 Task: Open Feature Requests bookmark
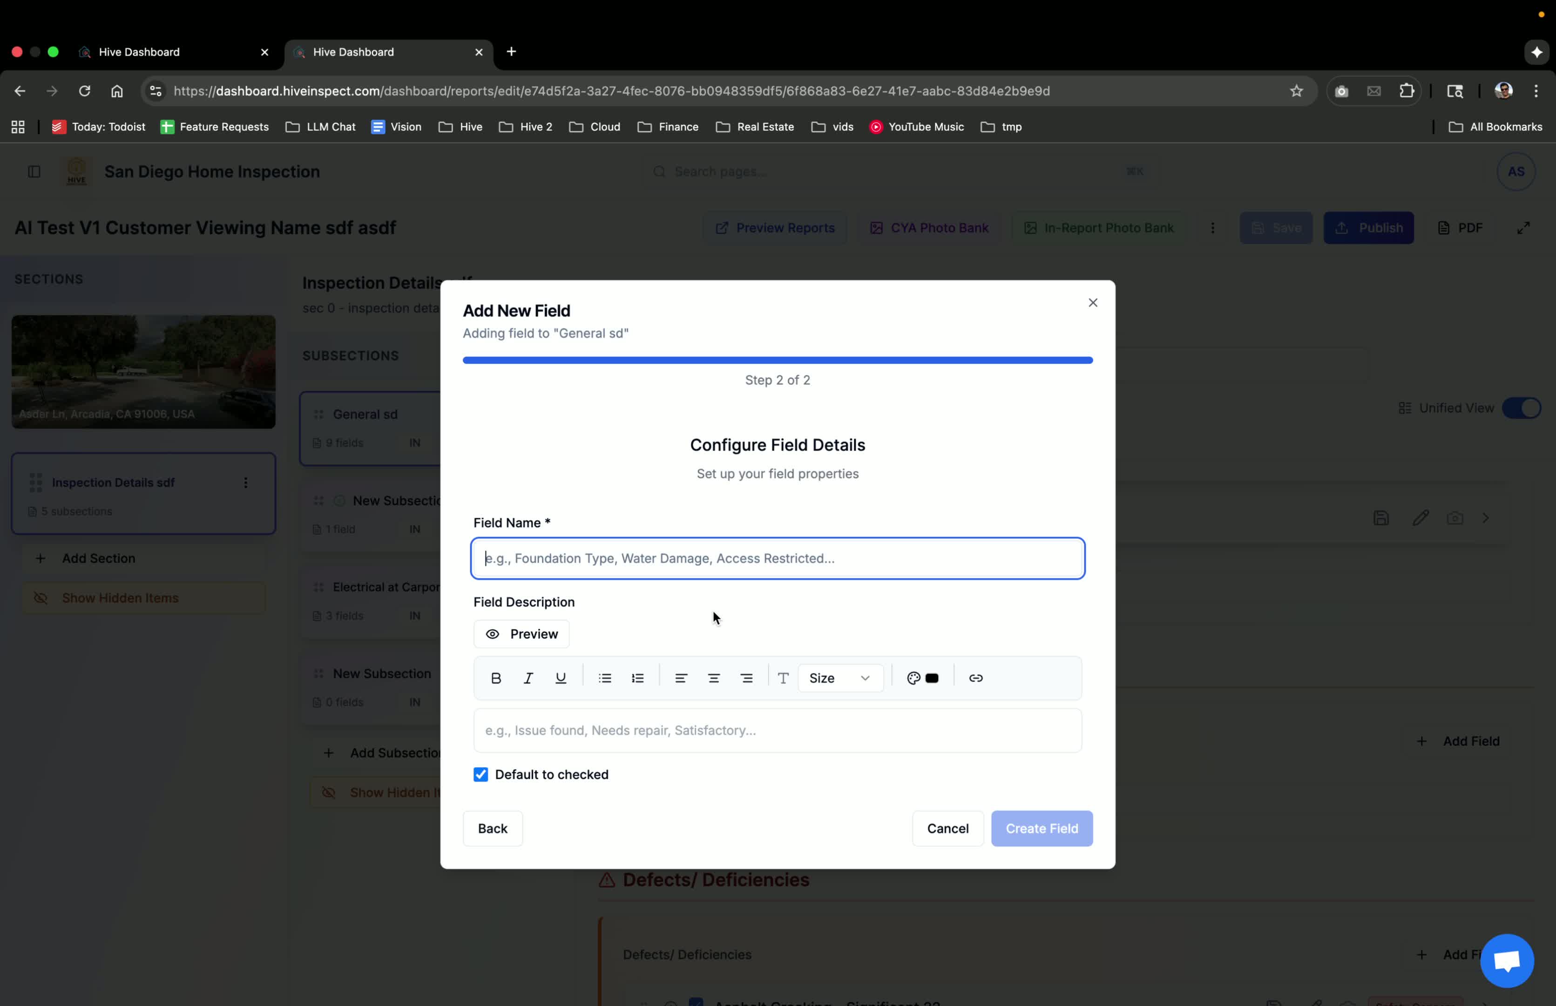coord(214,127)
